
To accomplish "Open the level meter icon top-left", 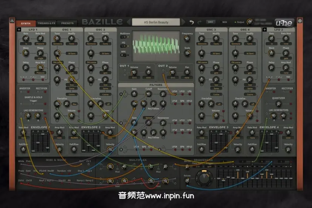I will 12,20.
